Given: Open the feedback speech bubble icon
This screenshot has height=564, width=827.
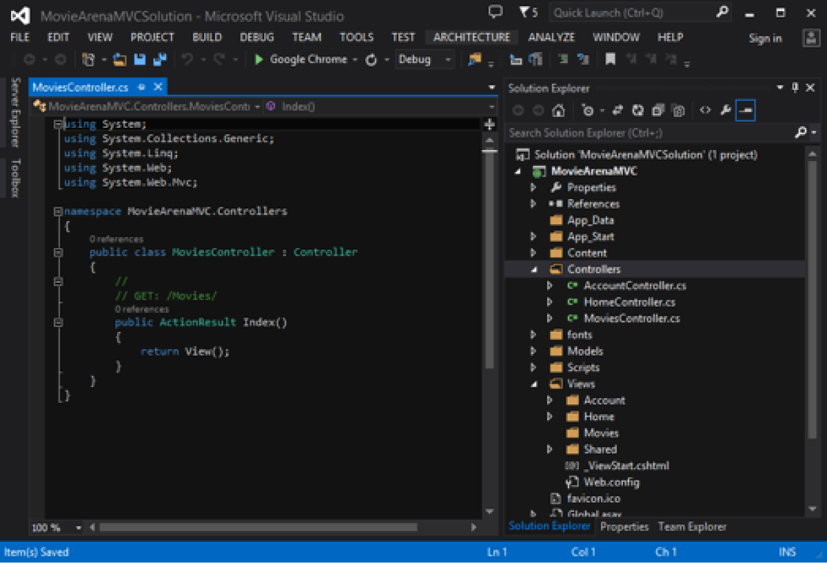Looking at the screenshot, I should 495,12.
